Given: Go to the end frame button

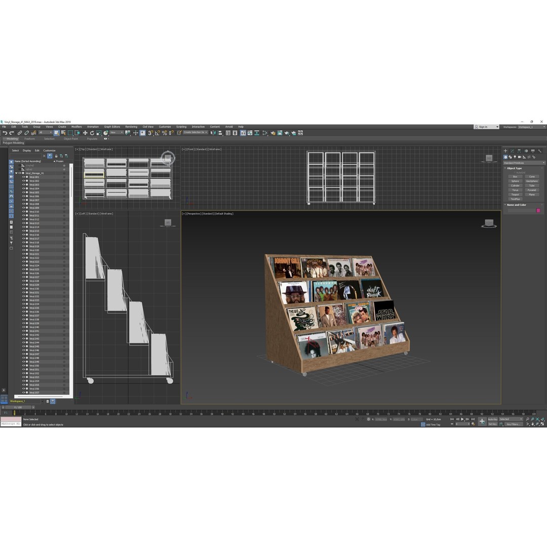Looking at the screenshot, I should tap(473, 419).
